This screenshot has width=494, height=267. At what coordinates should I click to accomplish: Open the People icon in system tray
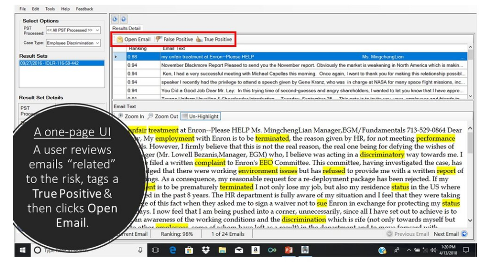point(397,250)
